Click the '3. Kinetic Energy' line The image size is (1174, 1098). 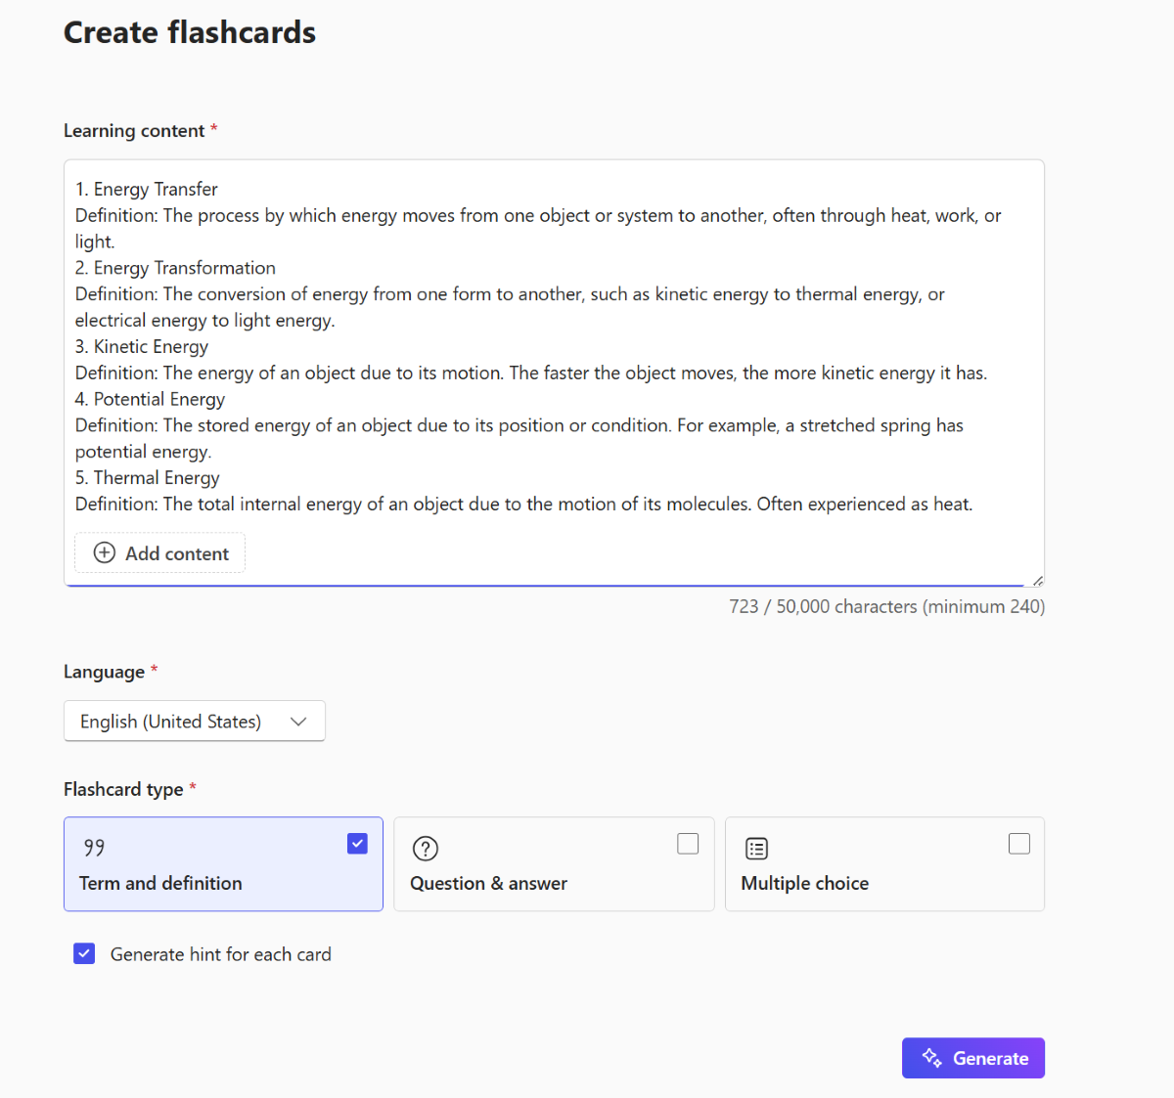tap(142, 346)
